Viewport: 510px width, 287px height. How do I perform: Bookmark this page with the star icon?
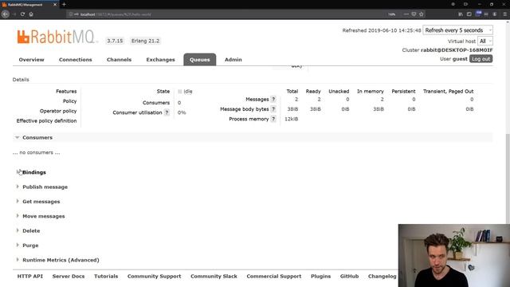(422, 14)
